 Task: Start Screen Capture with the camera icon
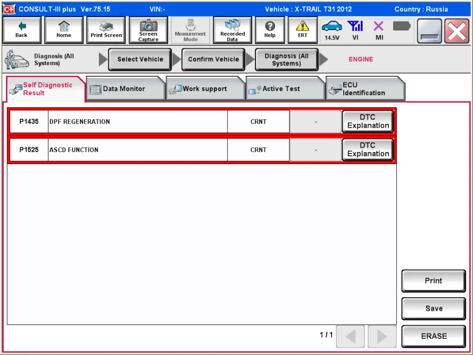point(148,30)
